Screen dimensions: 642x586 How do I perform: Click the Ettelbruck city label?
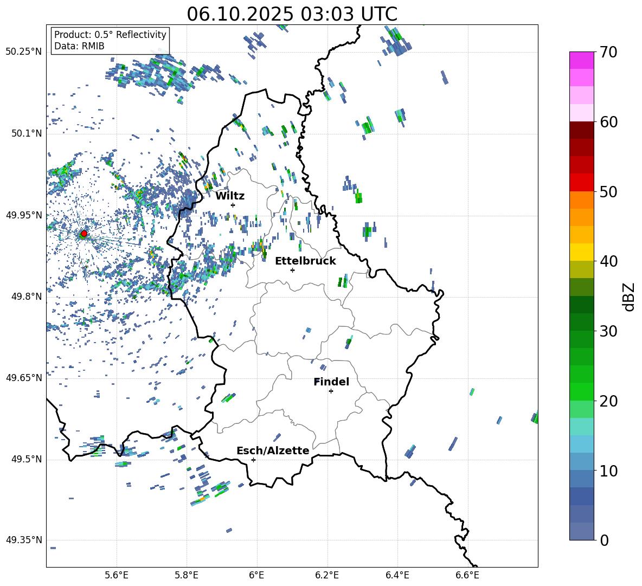coord(305,261)
